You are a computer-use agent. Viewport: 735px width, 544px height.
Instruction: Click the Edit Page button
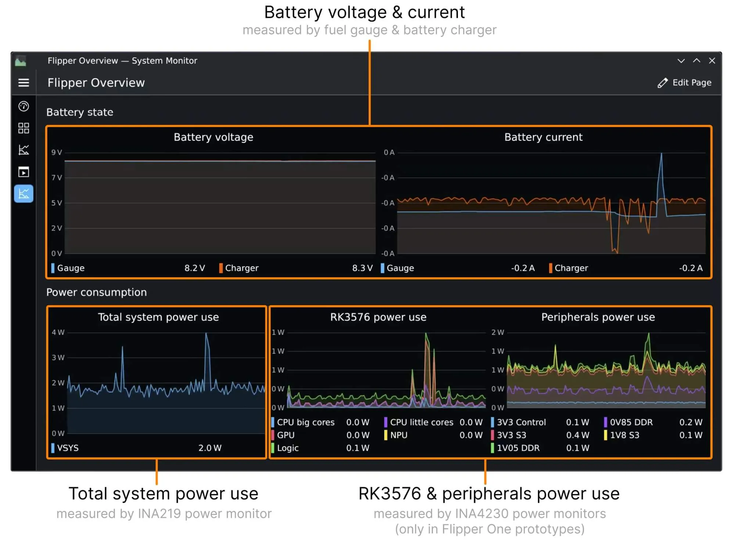[x=684, y=83]
